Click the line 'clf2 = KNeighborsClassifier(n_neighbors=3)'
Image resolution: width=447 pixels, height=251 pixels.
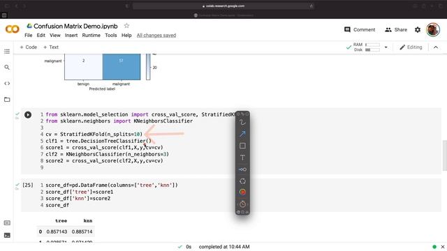(107, 154)
